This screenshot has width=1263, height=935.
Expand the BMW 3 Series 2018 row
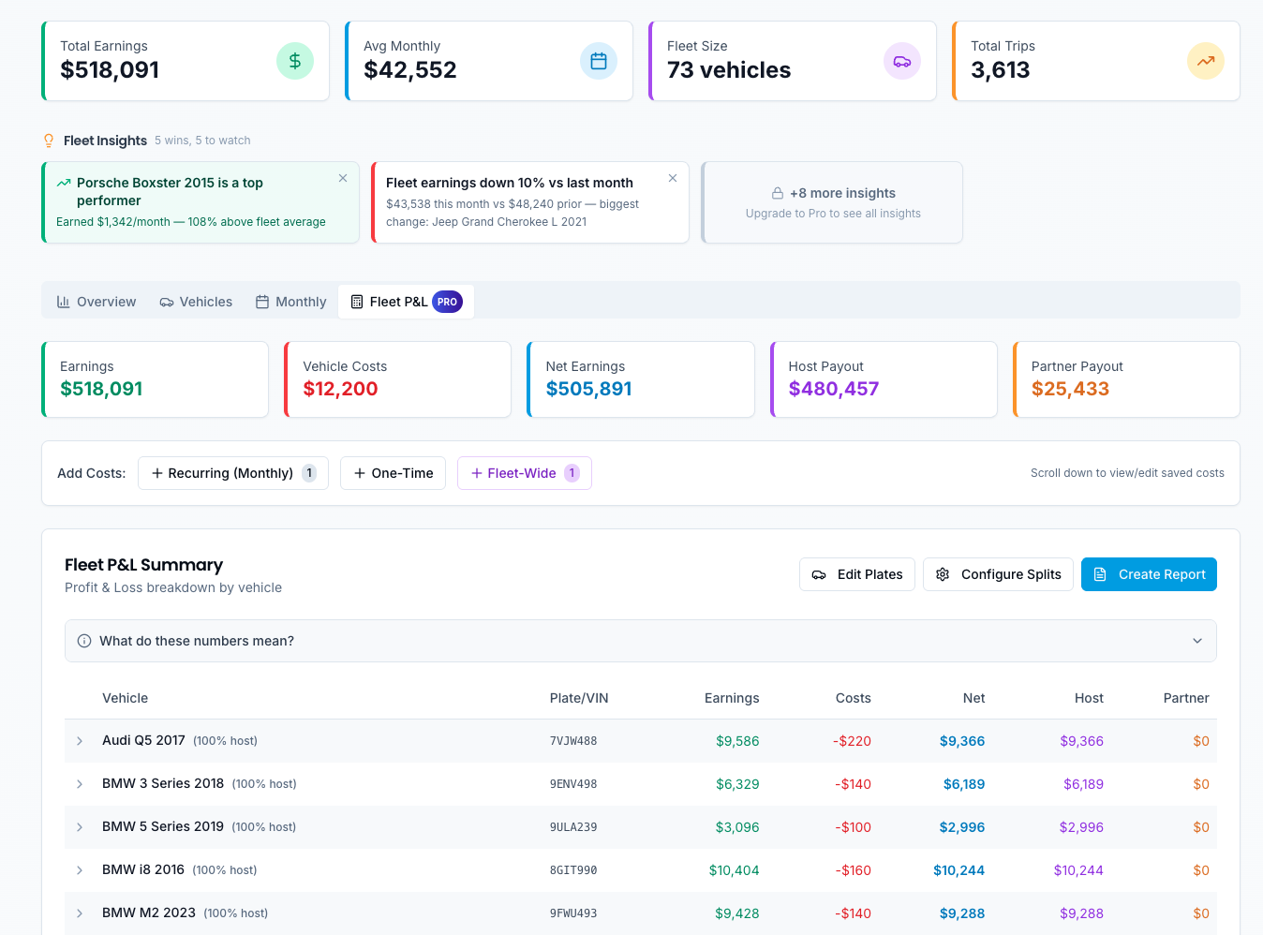(80, 784)
